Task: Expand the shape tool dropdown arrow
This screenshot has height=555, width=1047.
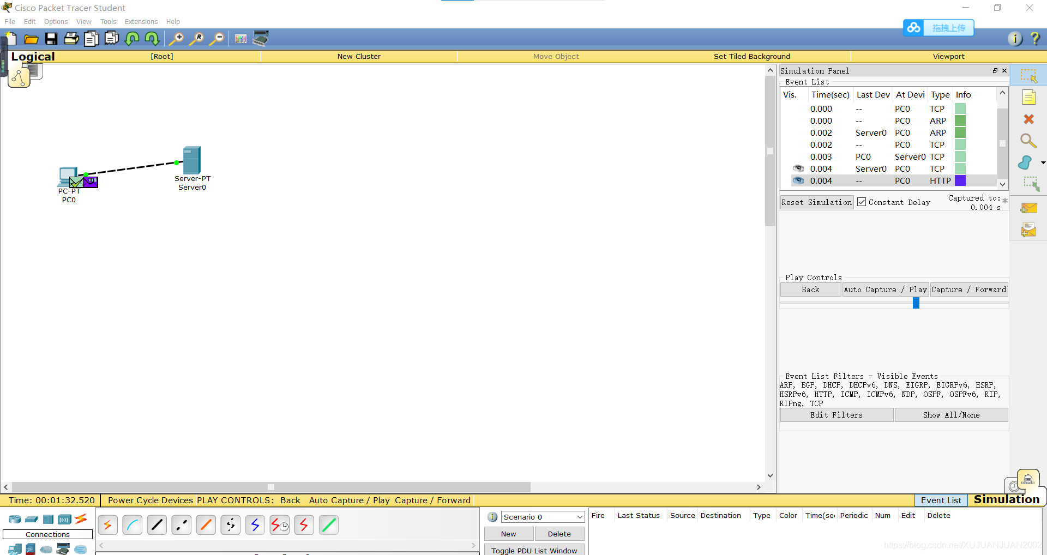Action: pyautogui.click(x=1043, y=162)
